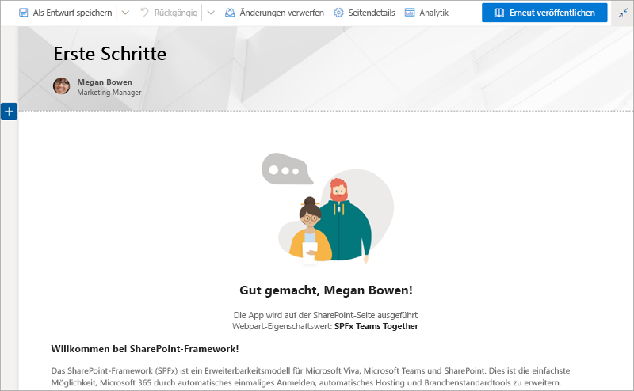Open the undo options dropdown chevron

tap(211, 13)
